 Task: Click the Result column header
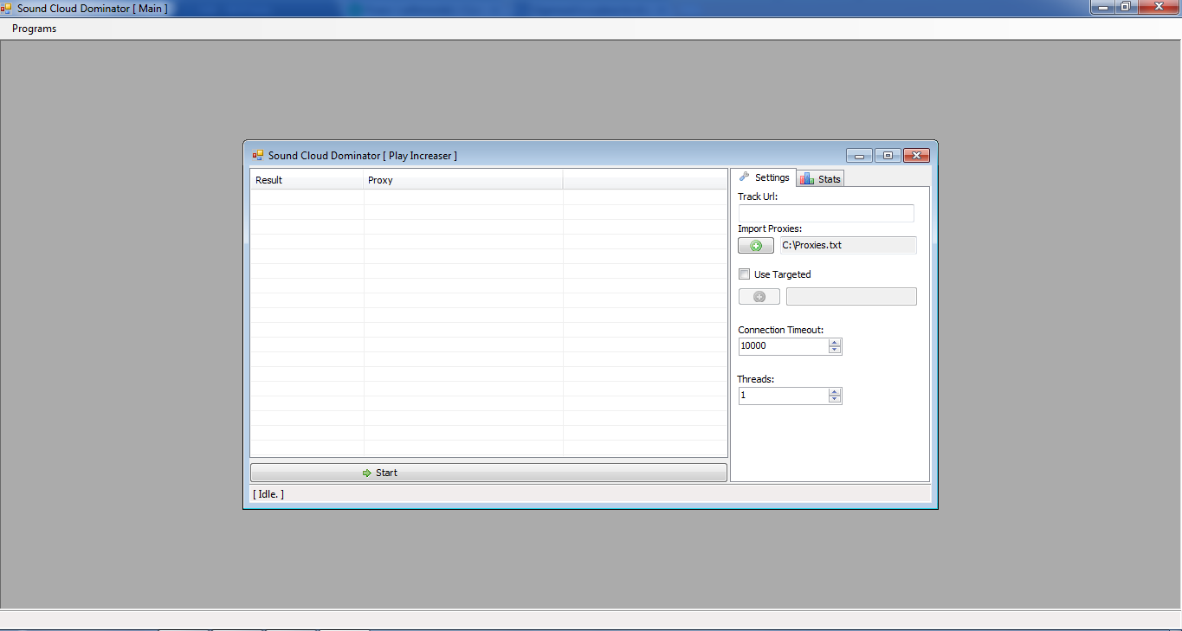(x=307, y=180)
